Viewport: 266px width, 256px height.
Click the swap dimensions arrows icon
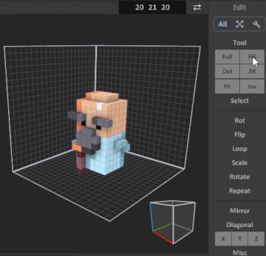coord(197,7)
